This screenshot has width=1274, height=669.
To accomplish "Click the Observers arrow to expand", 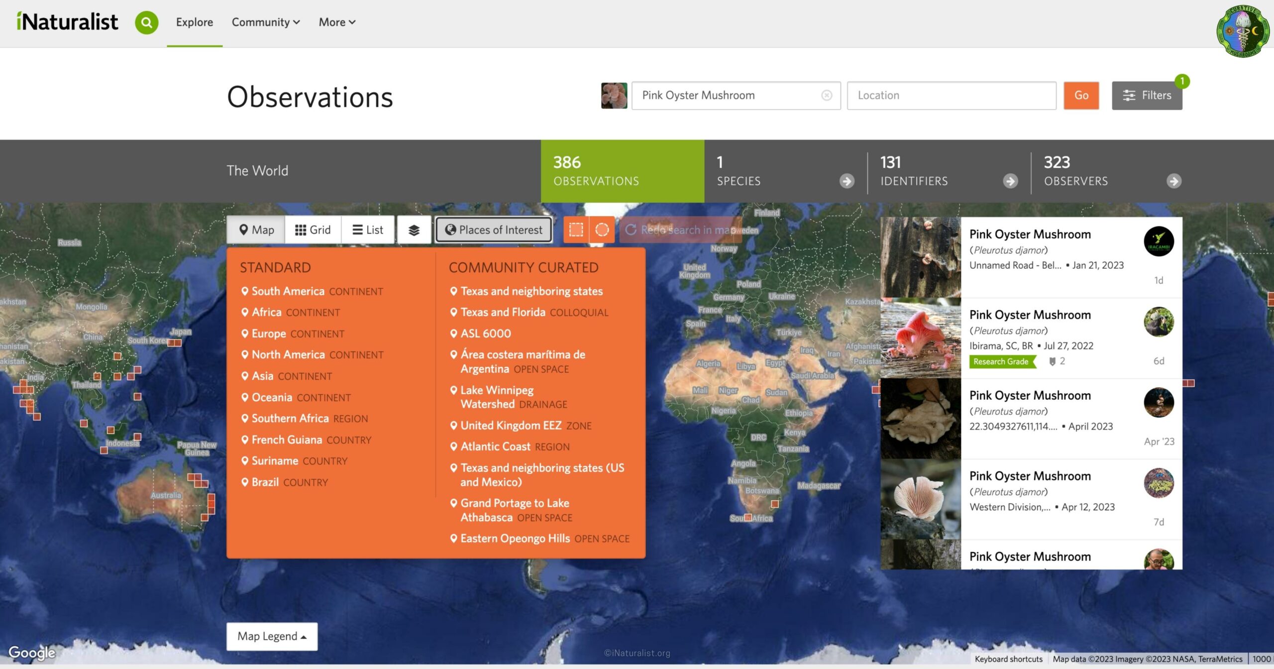I will 1174,180.
